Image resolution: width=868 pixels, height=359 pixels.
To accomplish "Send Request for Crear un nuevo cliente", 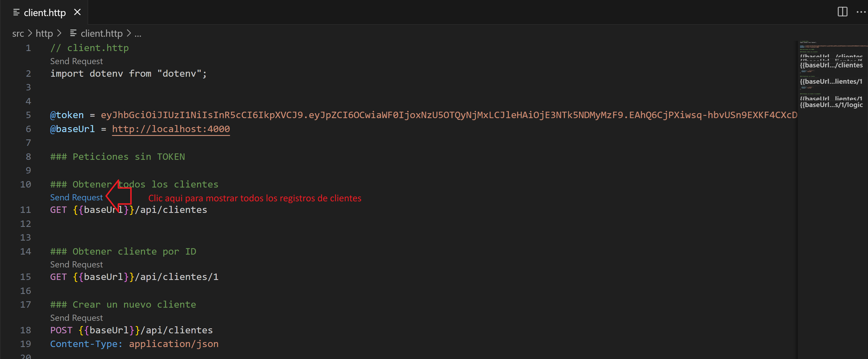I will [76, 318].
